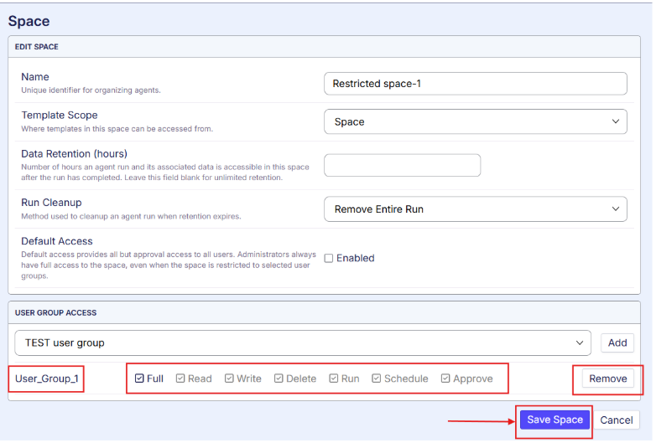Toggle the Run checkbox
This screenshot has height=443, width=656.
[x=333, y=379]
